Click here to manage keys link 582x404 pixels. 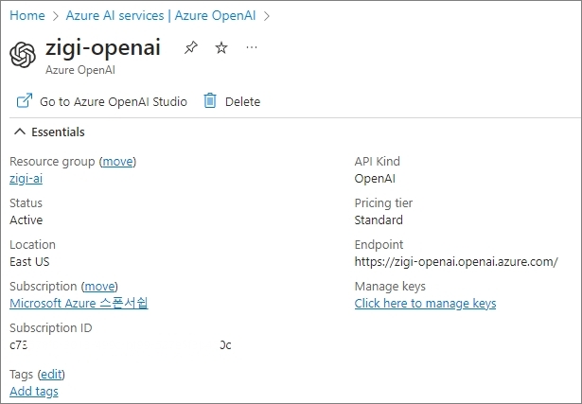[x=425, y=304]
